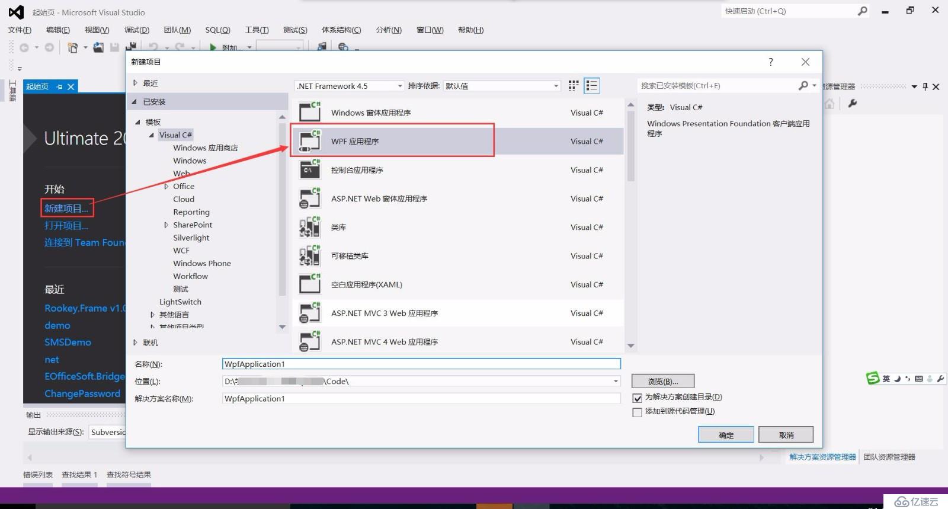Click the pin icon on 起始页 tab

click(59, 87)
